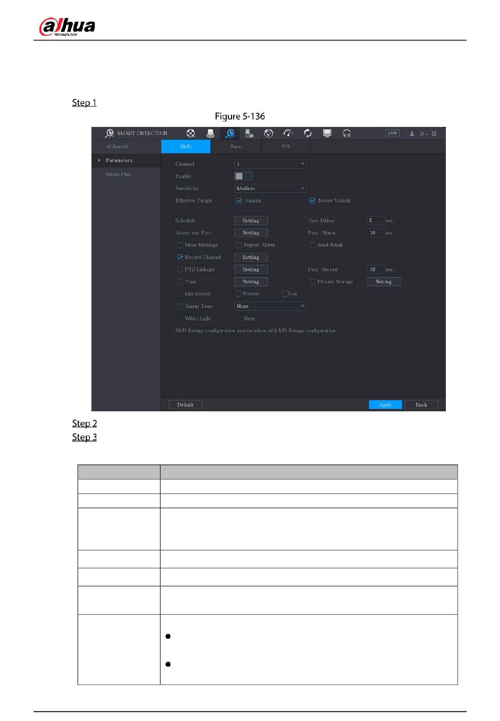
Task: Switch to the SMD tab
Action: click(186, 146)
